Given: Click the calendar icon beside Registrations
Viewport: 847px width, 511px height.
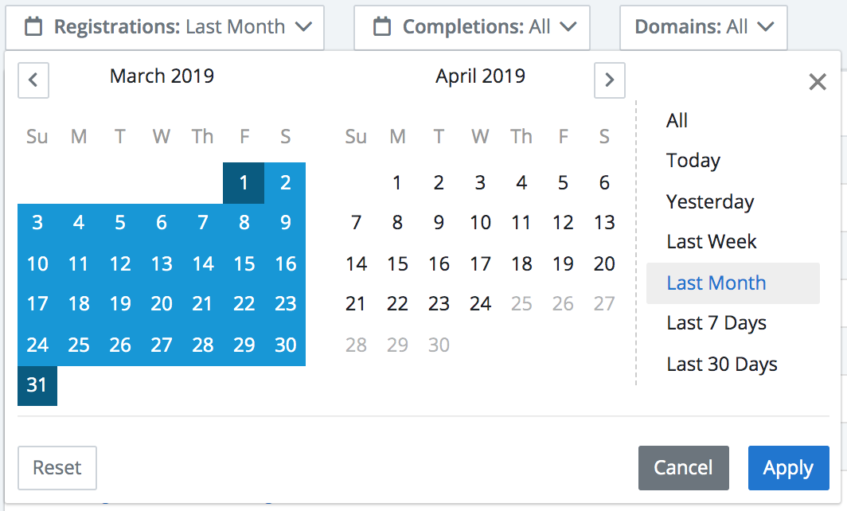Looking at the screenshot, I should pyautogui.click(x=33, y=26).
